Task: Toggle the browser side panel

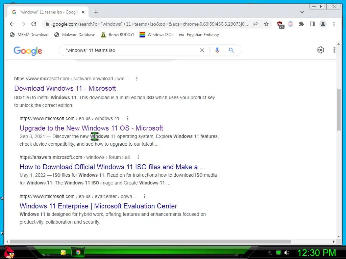Action: pyautogui.click(x=312, y=24)
